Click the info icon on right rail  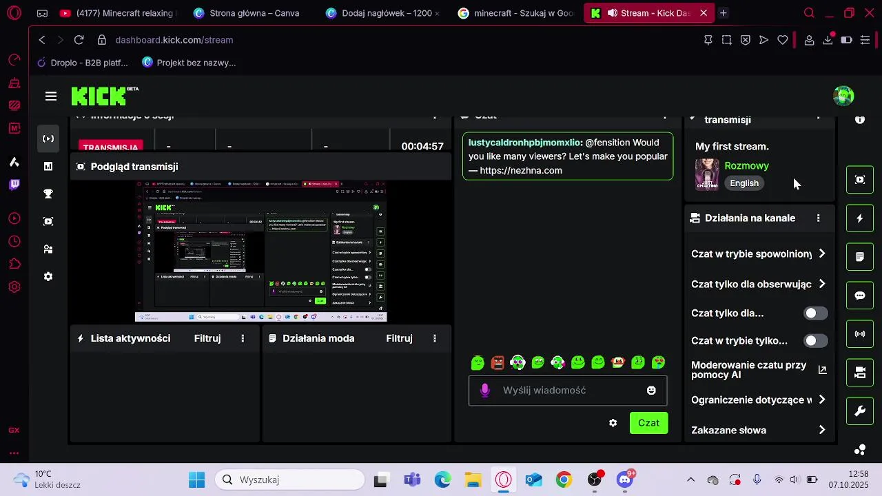click(860, 120)
